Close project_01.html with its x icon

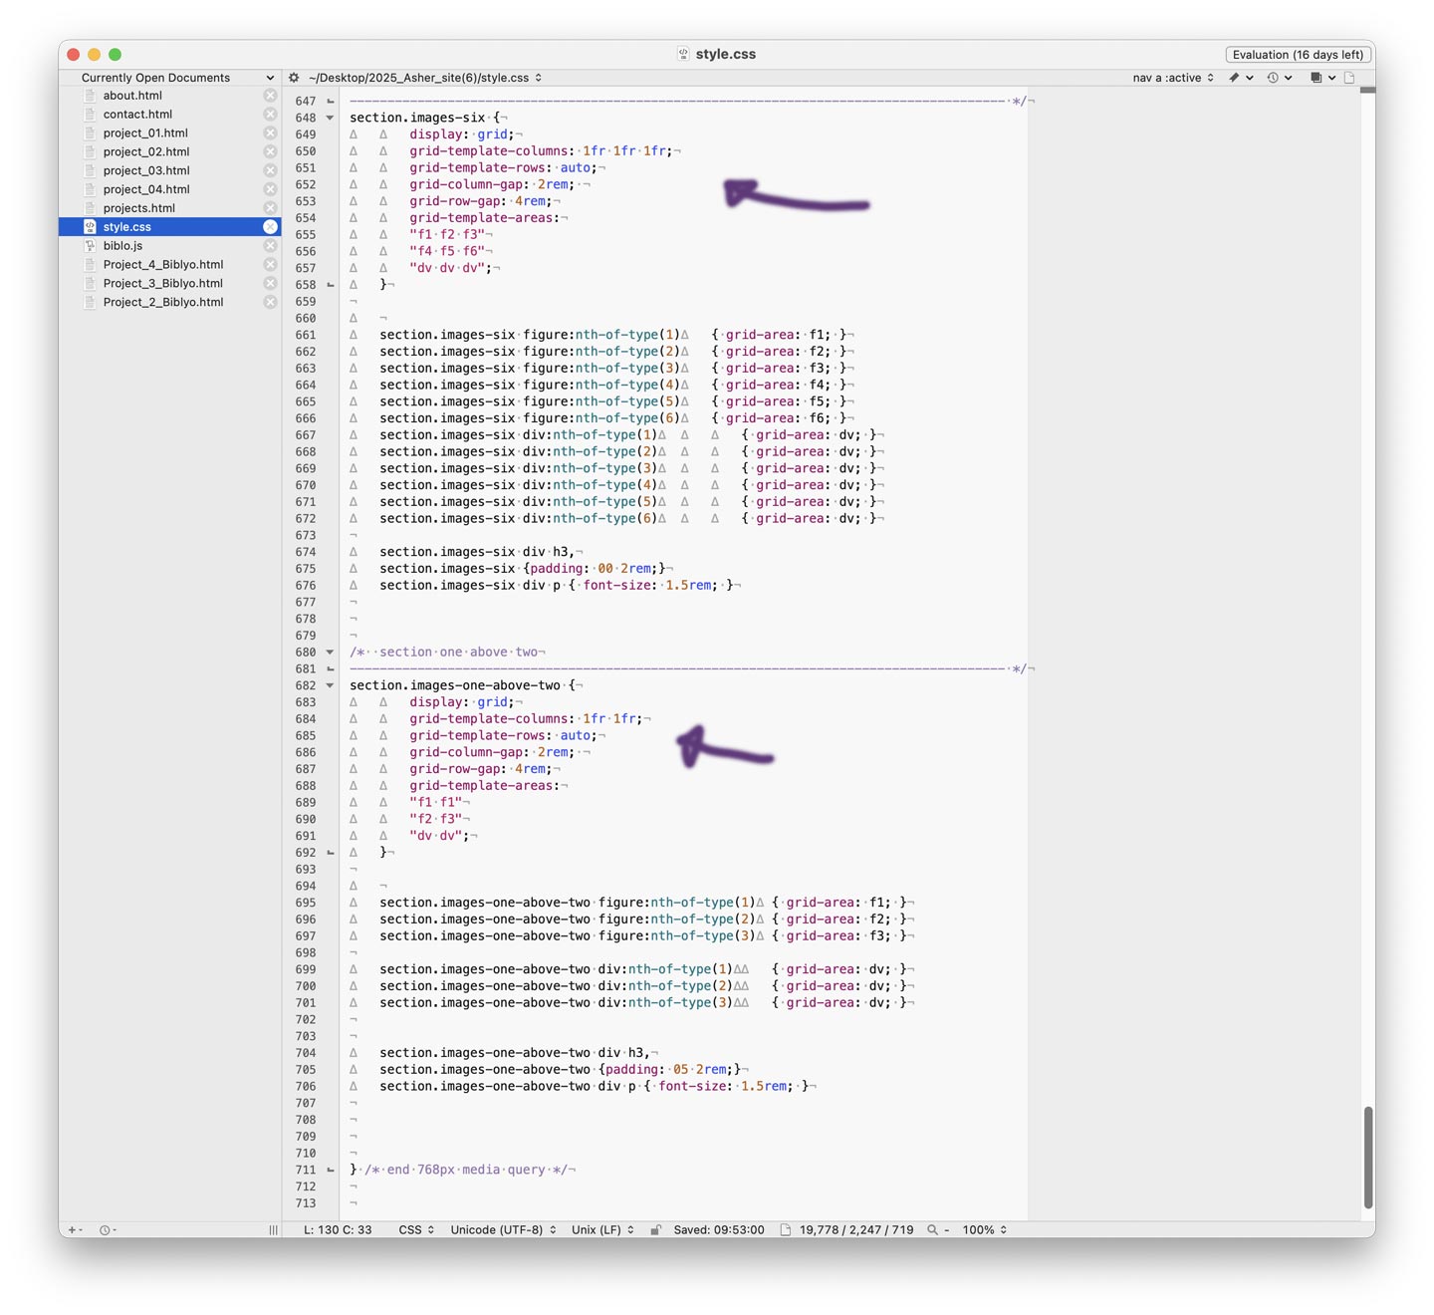(270, 132)
